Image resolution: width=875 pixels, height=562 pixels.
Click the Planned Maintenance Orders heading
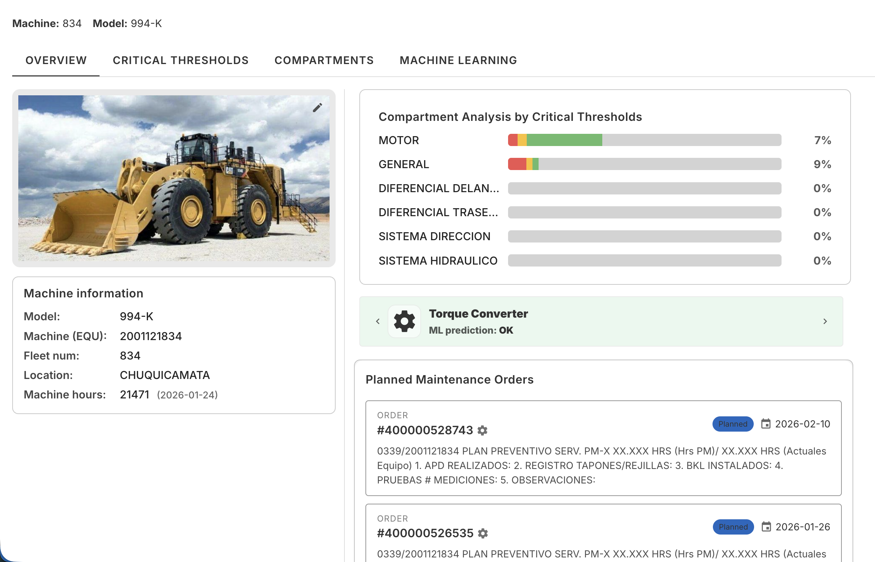tap(449, 379)
